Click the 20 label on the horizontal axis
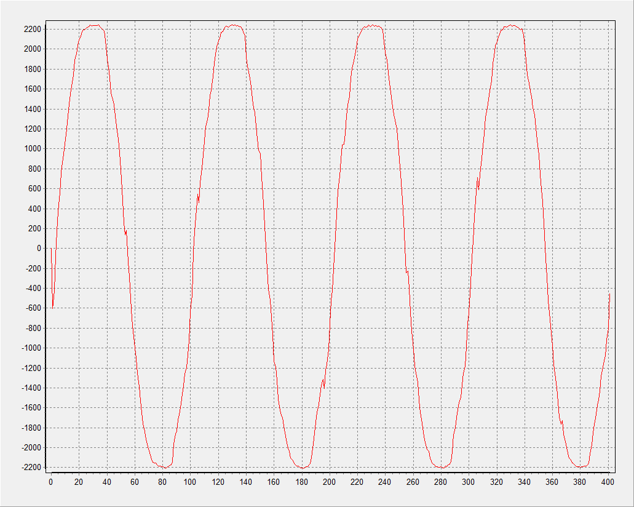 tap(79, 482)
